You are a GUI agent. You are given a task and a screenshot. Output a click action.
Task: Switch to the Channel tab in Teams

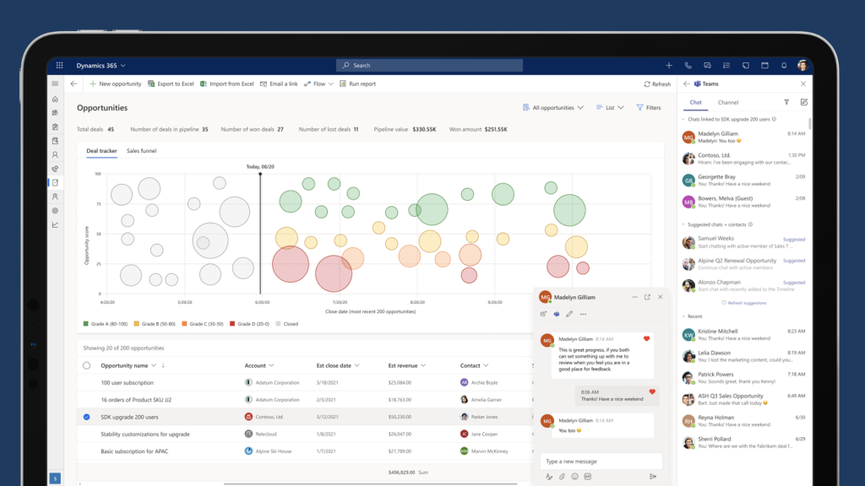point(727,102)
